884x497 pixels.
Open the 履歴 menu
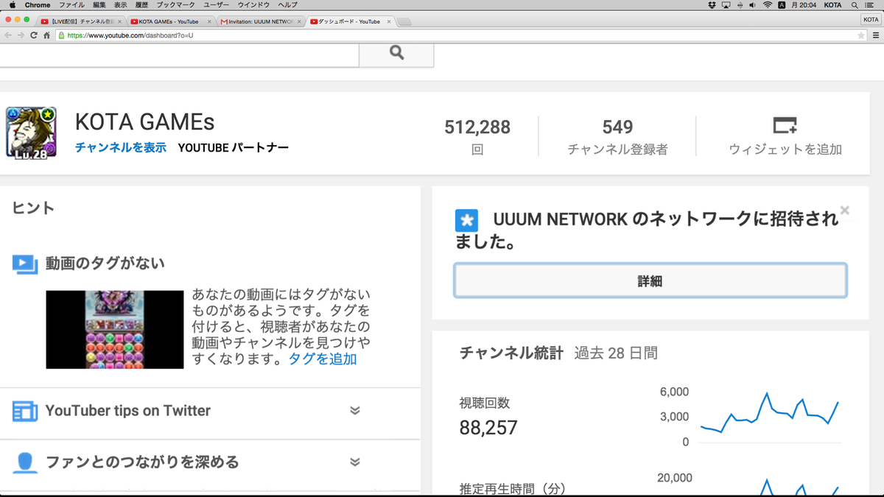[x=142, y=5]
